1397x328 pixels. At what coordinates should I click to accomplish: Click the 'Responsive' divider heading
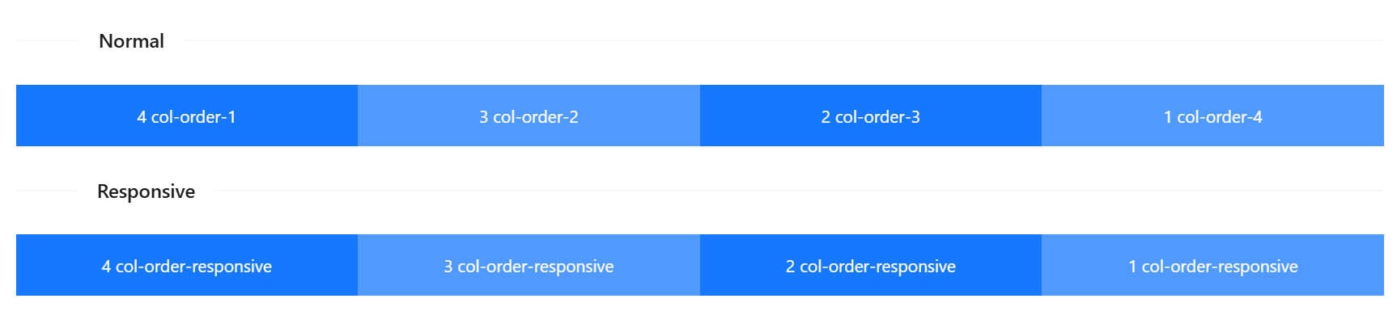146,191
